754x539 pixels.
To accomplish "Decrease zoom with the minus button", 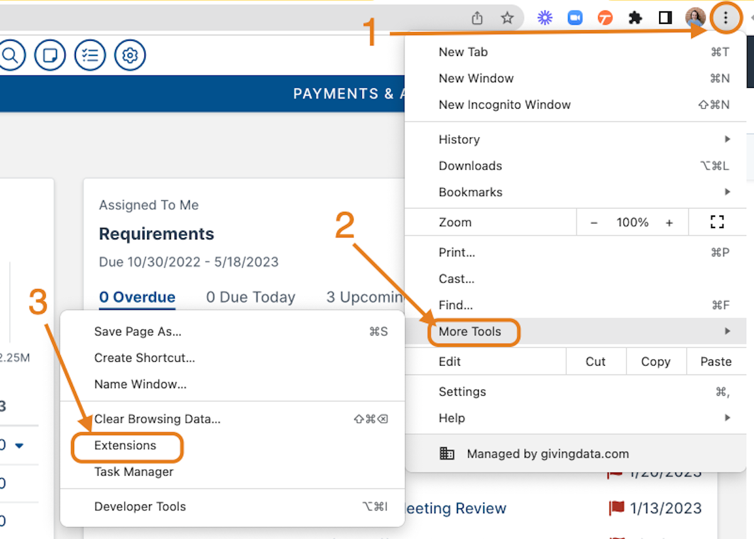I will coord(594,222).
